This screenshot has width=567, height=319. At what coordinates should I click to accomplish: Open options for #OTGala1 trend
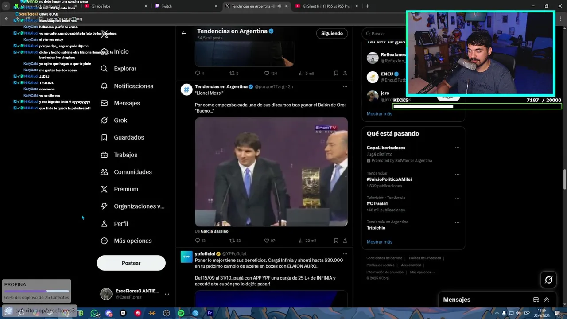click(x=457, y=198)
